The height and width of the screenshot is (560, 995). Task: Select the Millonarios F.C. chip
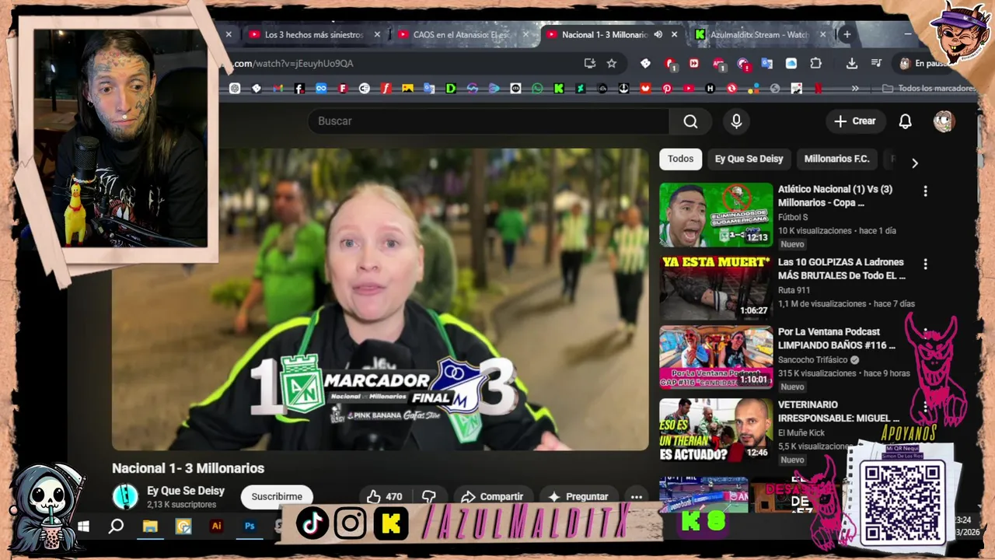tap(836, 159)
